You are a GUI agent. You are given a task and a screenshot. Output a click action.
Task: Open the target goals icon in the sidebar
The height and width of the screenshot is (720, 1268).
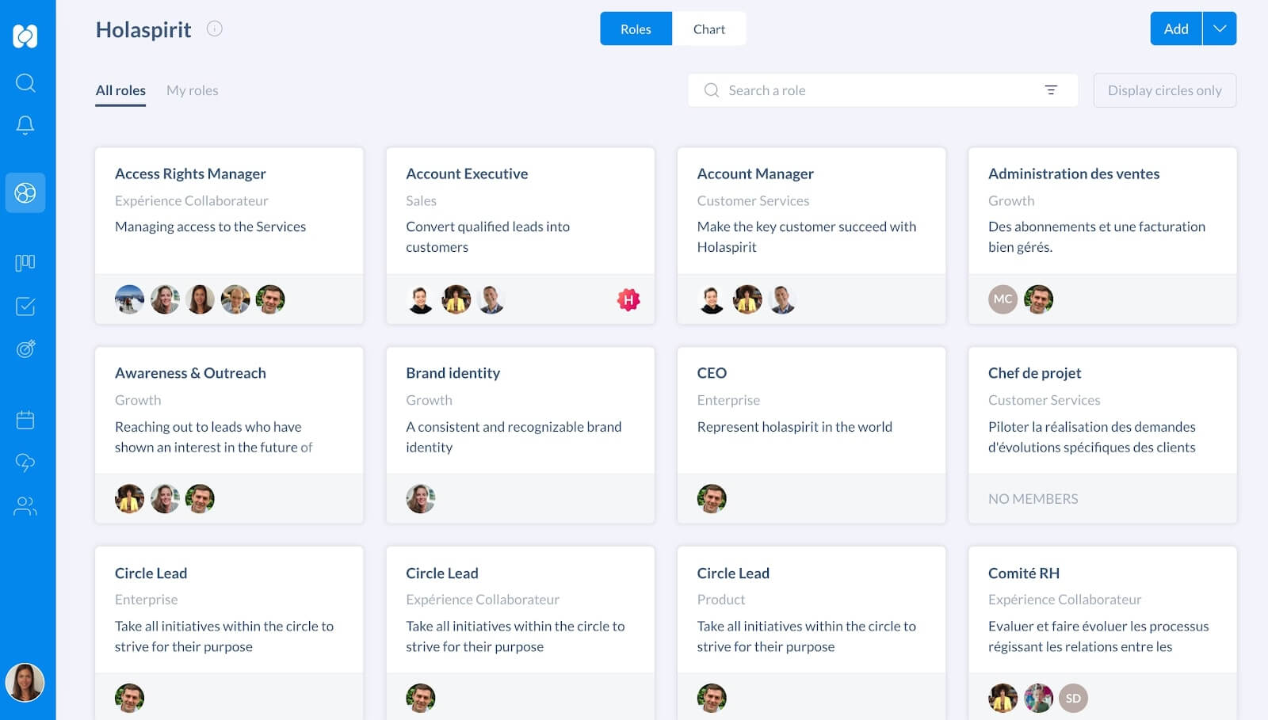[25, 349]
